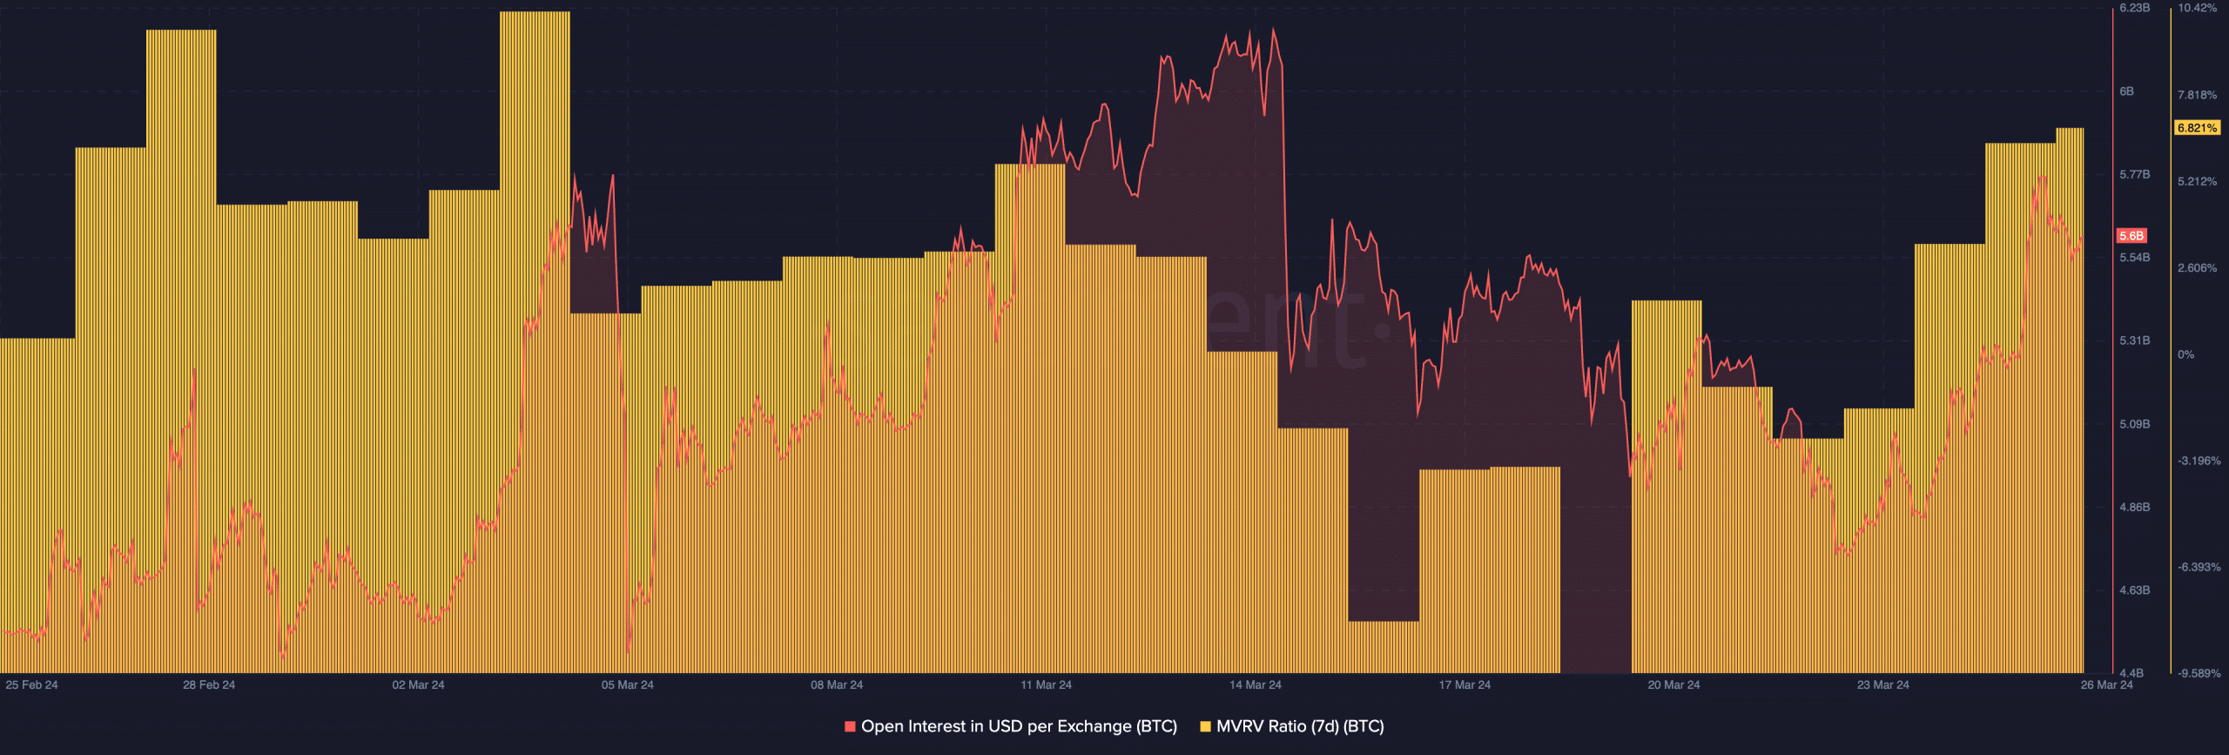This screenshot has width=2229, height=755.
Task: Select the 5.6B current value label
Action: [2131, 236]
